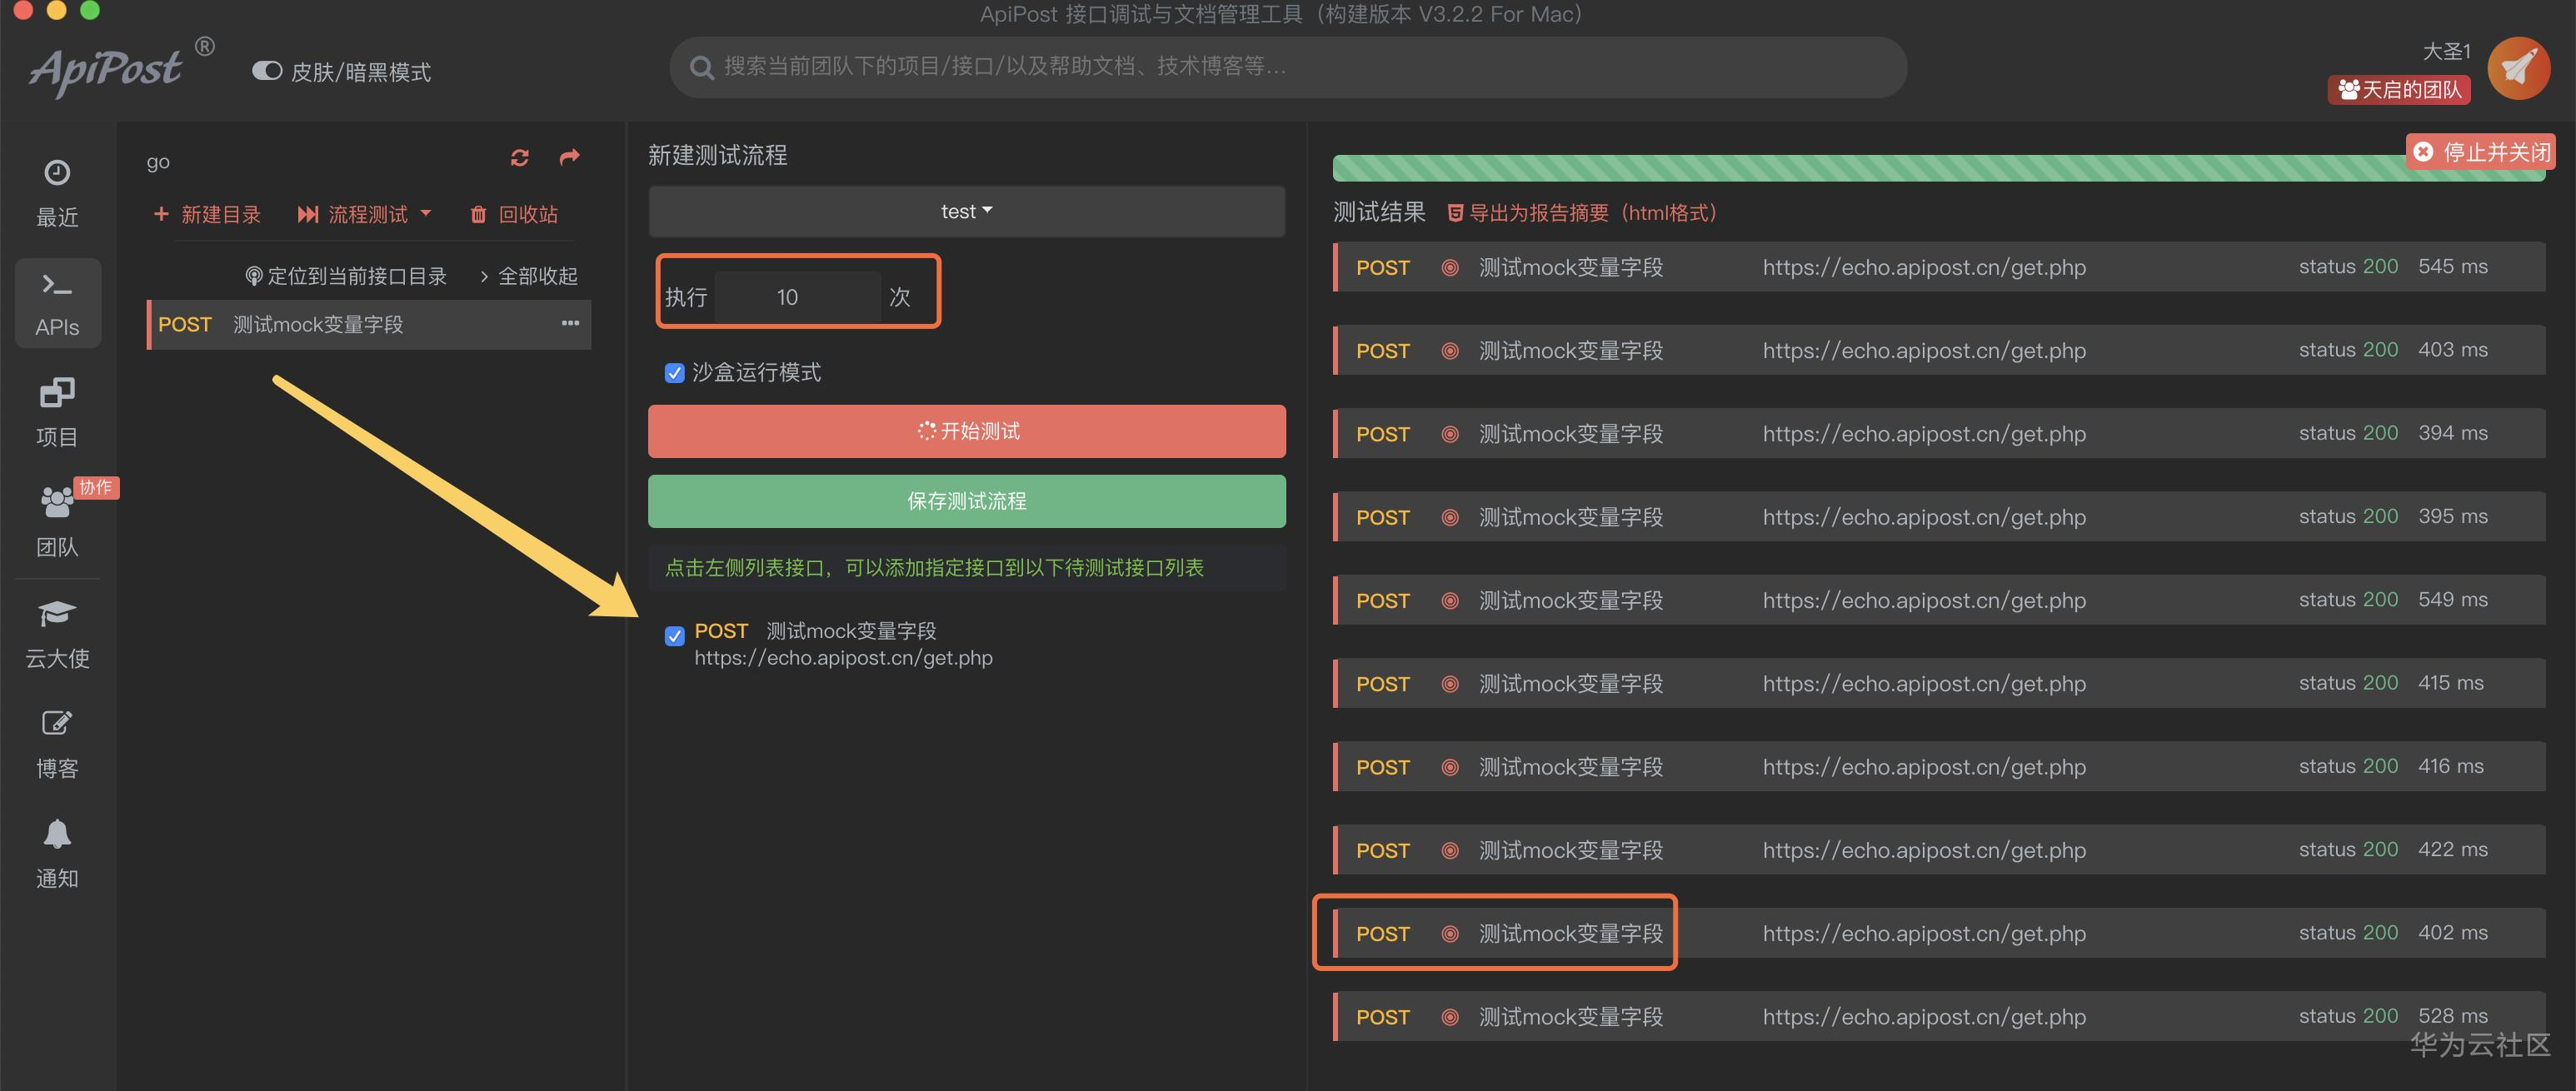The image size is (2576, 1091).
Task: Open the test flow dropdown
Action: 966,212
